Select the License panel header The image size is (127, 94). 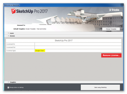click(64, 36)
